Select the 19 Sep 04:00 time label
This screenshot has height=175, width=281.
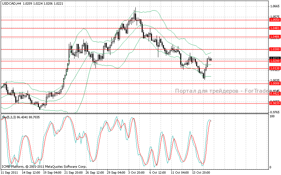click(52, 172)
